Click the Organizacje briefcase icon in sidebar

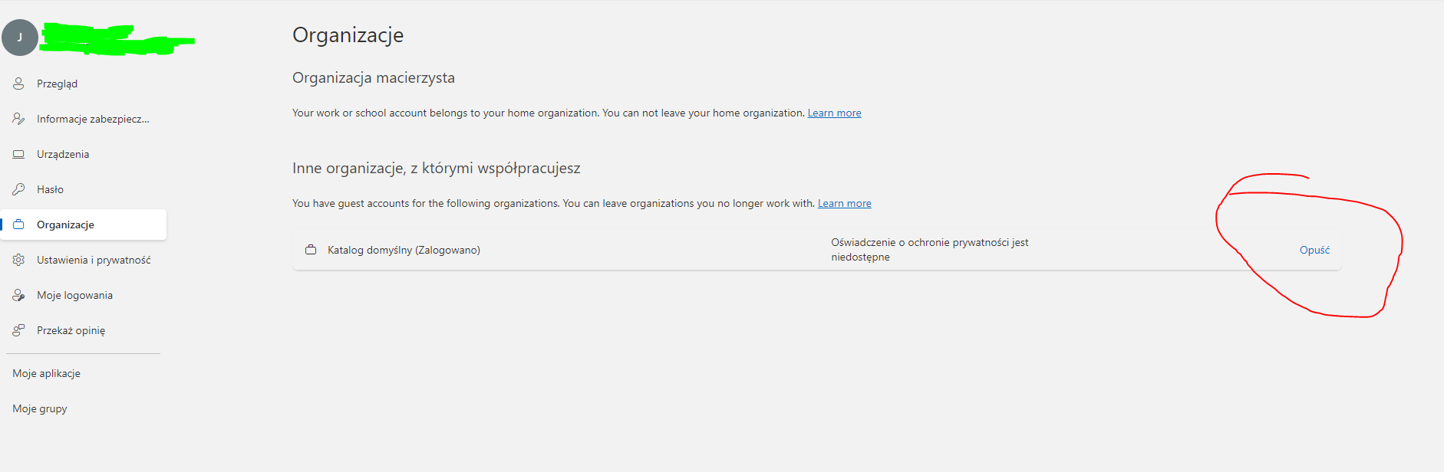[x=18, y=225]
